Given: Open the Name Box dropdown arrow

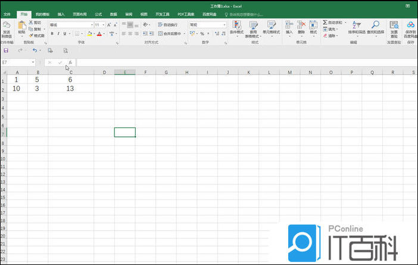Looking at the screenshot, I should (33, 63).
